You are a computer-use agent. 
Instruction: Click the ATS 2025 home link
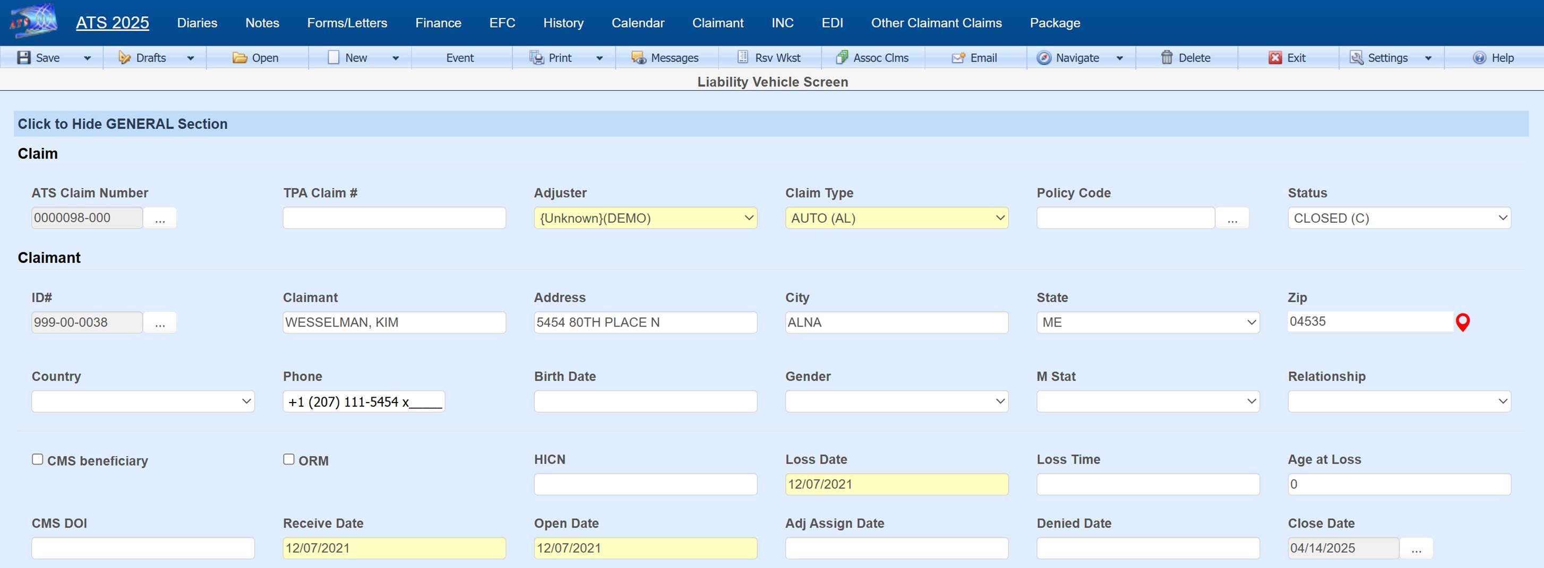click(112, 23)
